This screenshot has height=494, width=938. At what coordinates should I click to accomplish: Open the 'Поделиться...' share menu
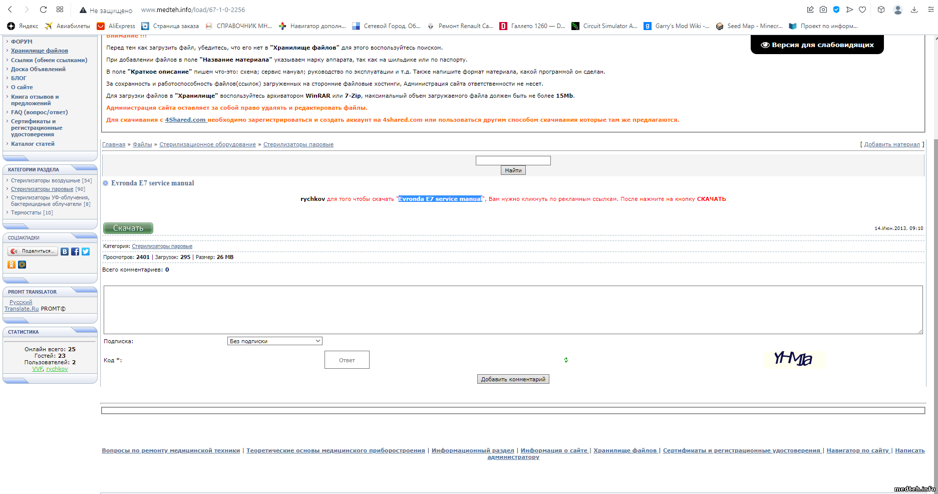tap(33, 251)
